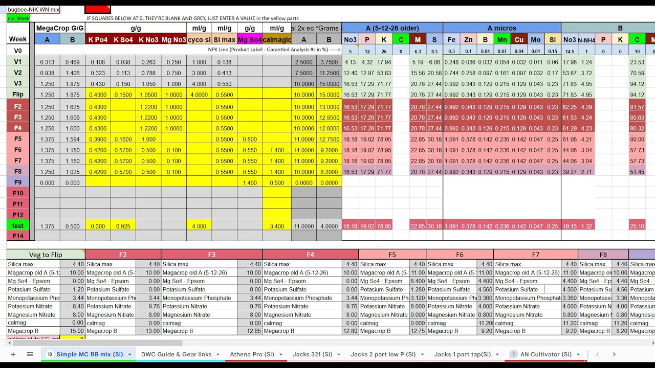Switch to the AN Cultivator (Si) sheet
655x368 pixels.
(x=546, y=354)
